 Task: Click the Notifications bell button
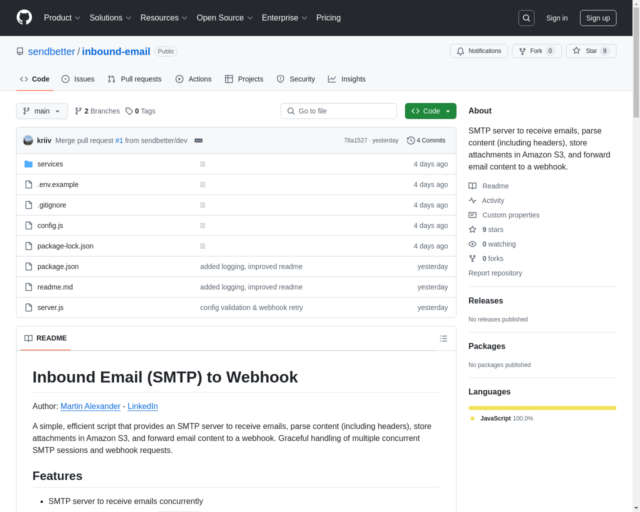click(x=479, y=51)
